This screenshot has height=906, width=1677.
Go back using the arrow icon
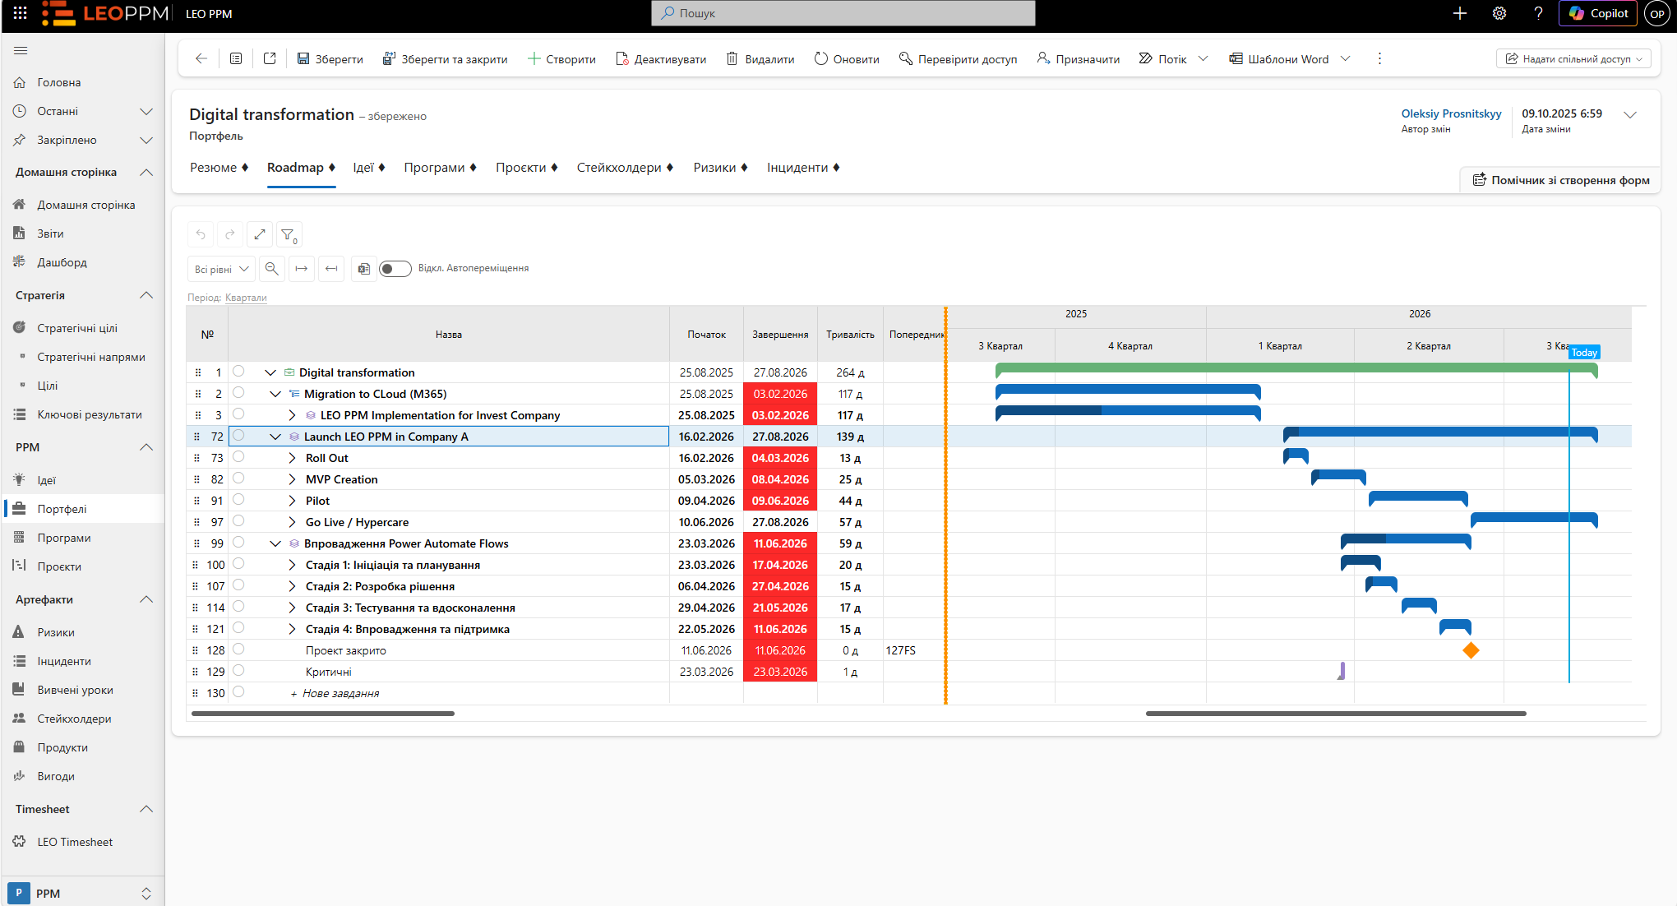pyautogui.click(x=201, y=59)
